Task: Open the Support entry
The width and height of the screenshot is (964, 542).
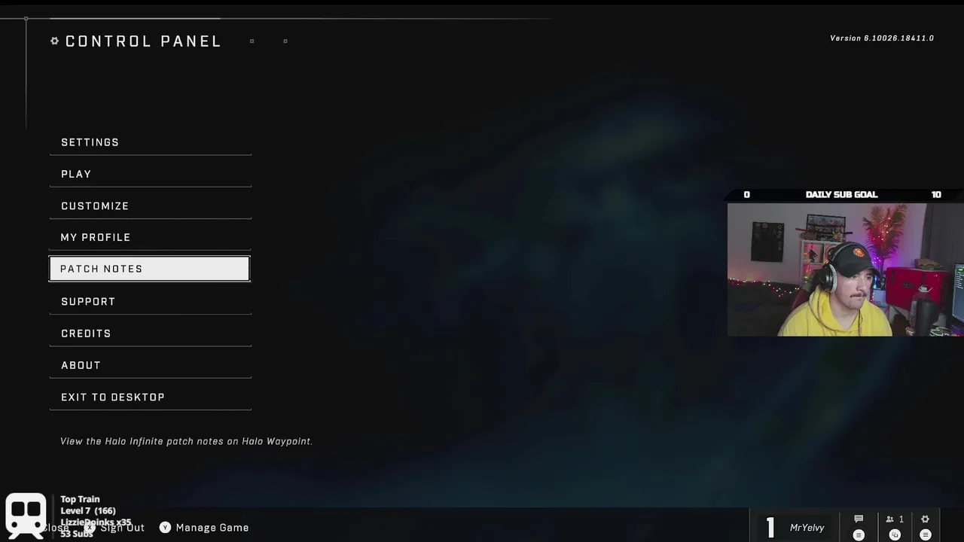Action: tap(150, 301)
